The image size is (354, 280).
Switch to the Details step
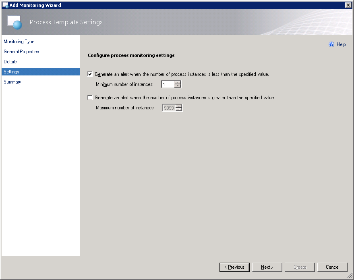coord(10,62)
